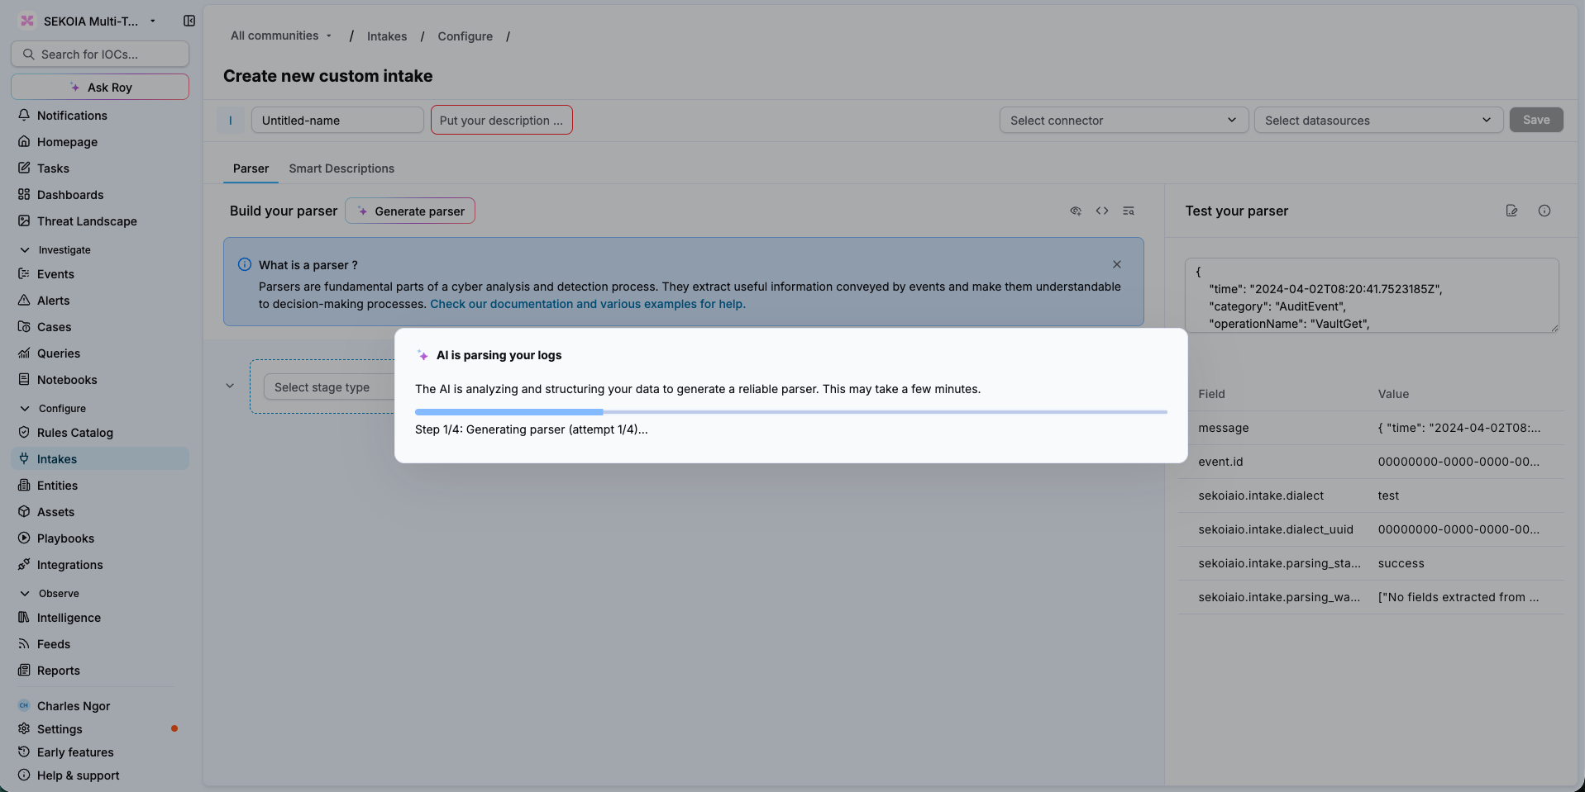This screenshot has height=792, width=1585.
Task: Collapse the sidebar panel icon
Action: tap(189, 21)
